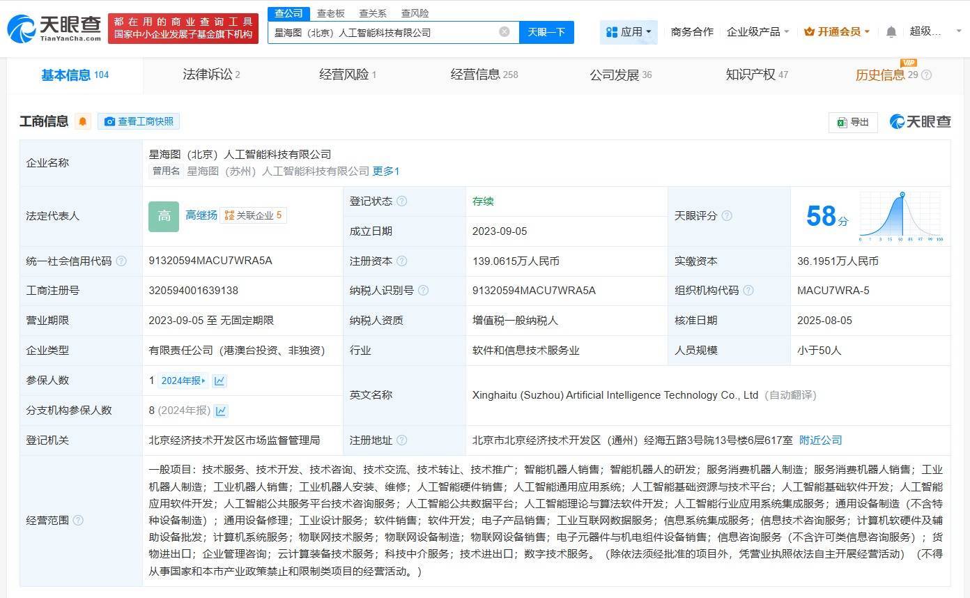The image size is (970, 598).
Task: Open help icon beside 组织机构代码
Action: (x=748, y=291)
